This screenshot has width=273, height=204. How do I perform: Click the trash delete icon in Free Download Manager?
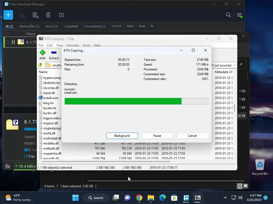pyautogui.click(x=48, y=15)
